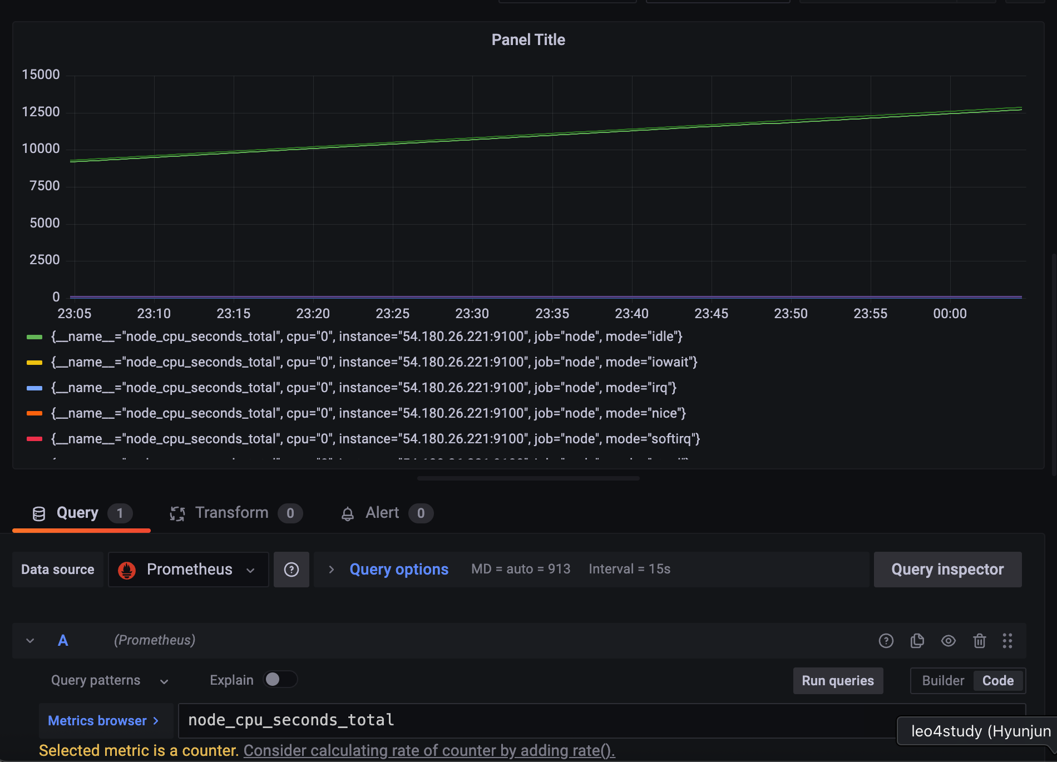Go to the Alert tab
This screenshot has width=1057, height=762.
coord(387,513)
